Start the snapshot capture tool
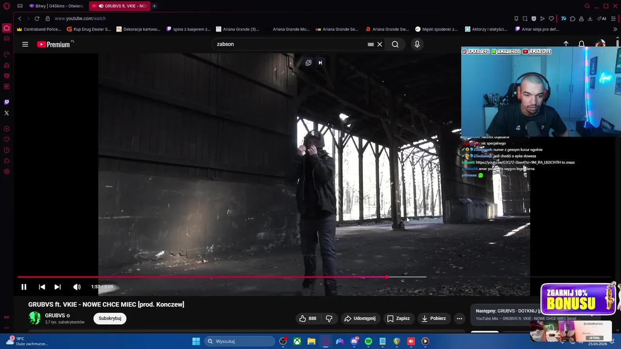621x349 pixels. (x=525, y=18)
